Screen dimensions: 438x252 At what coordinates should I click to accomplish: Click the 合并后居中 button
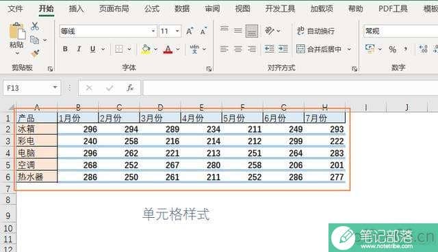(319, 49)
